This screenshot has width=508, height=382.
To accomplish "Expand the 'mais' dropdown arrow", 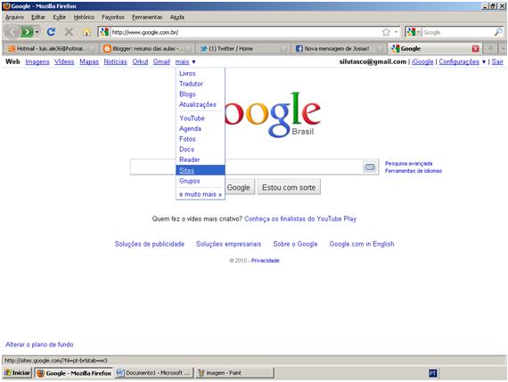I will [x=193, y=61].
